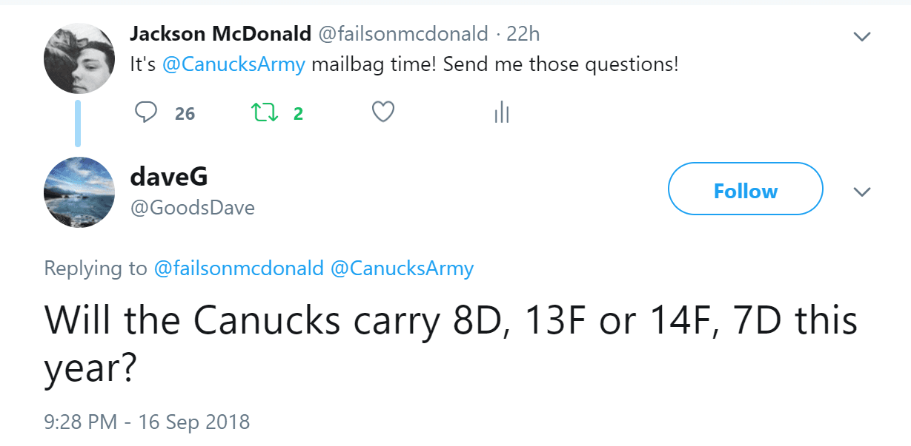The height and width of the screenshot is (446, 911).
Task: Click the 9:28 PM - 16 Sep 2018 timestamp
Action: point(147,422)
